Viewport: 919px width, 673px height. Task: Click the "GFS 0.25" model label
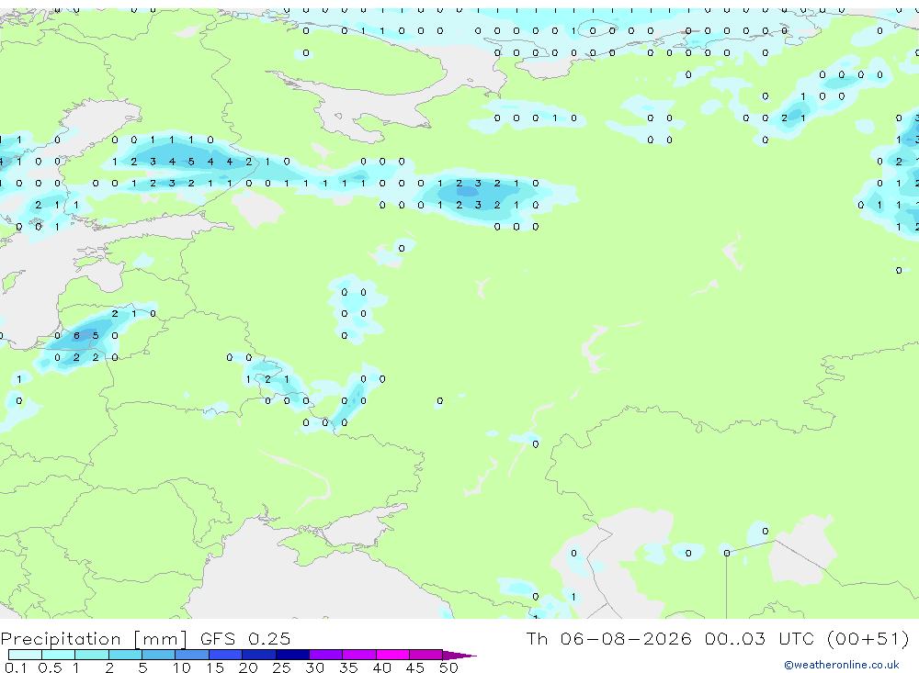[x=245, y=638]
